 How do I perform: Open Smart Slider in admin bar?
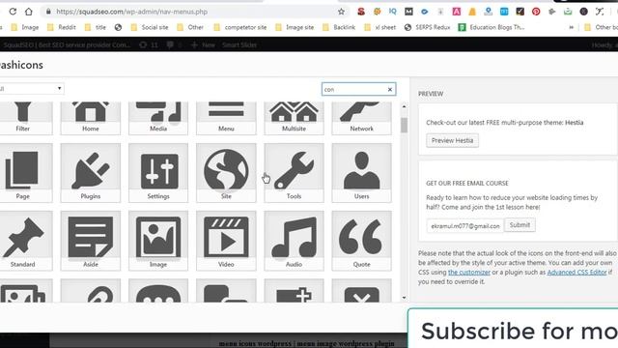pyautogui.click(x=239, y=45)
